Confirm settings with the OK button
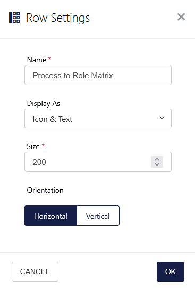Image resolution: width=195 pixels, height=288 pixels. 171,271
